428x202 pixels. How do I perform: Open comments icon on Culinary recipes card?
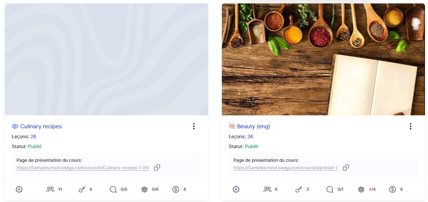(x=113, y=189)
